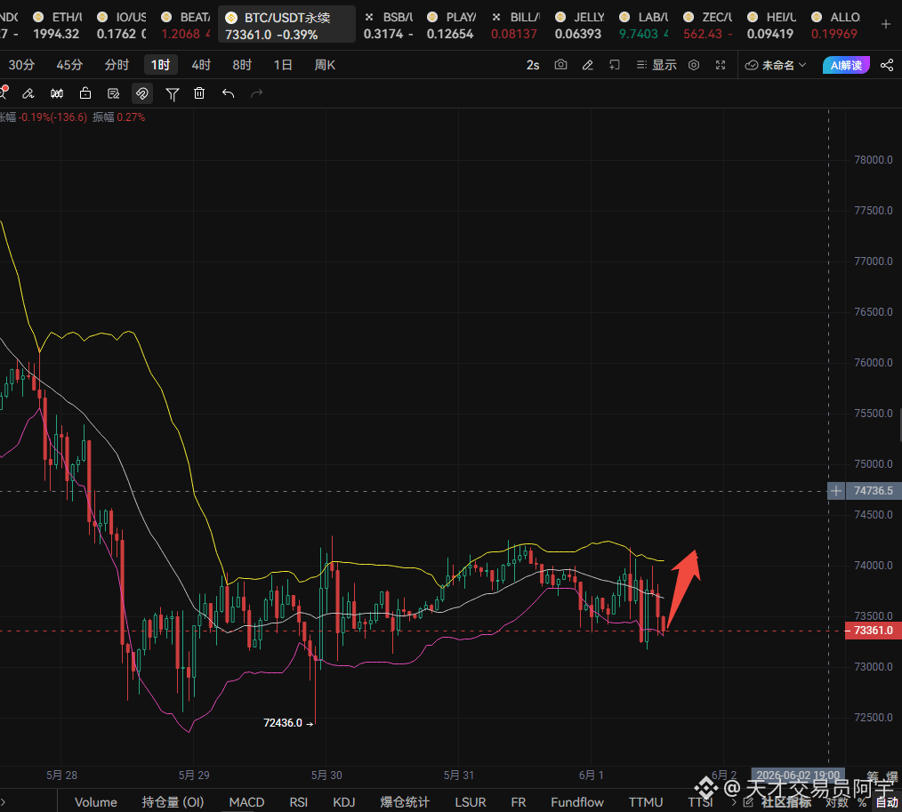
Task: Switch to the ALLO symbol tab
Action: [x=836, y=25]
